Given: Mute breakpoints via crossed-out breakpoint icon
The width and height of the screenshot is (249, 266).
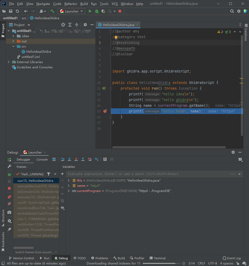Looking at the screenshot, I should pyautogui.click(x=9, y=204).
